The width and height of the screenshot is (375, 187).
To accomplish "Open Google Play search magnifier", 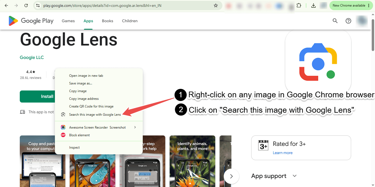I will click(x=335, y=21).
